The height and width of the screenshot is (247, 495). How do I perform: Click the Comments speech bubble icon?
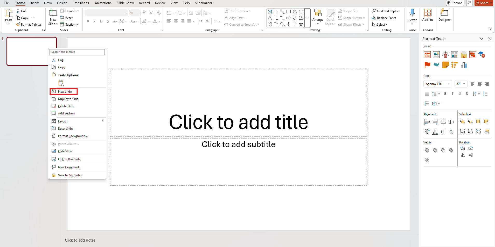[469, 3]
